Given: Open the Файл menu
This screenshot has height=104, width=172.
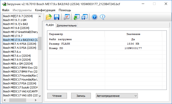Looking at the screenshot, I should pyautogui.click(x=6, y=10).
